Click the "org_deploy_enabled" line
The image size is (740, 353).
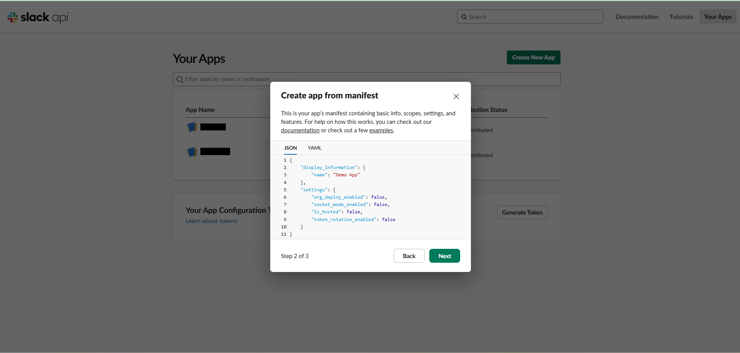tap(349, 197)
